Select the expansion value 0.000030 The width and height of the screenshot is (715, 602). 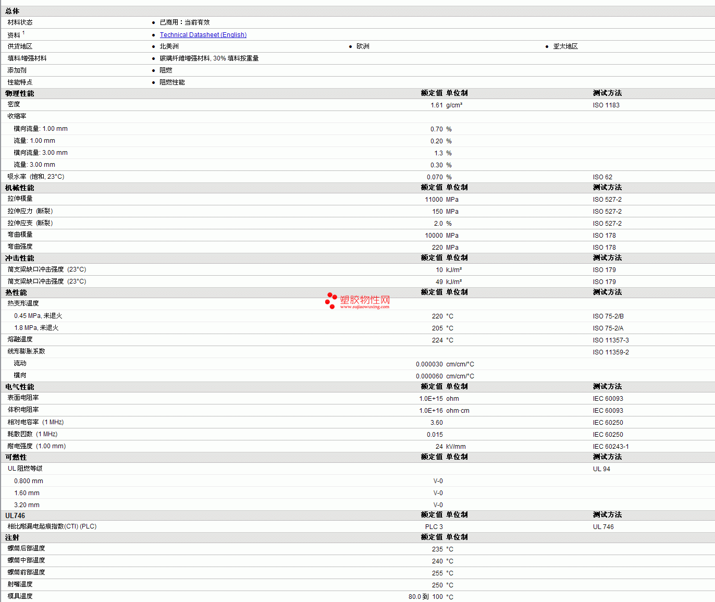coord(429,364)
